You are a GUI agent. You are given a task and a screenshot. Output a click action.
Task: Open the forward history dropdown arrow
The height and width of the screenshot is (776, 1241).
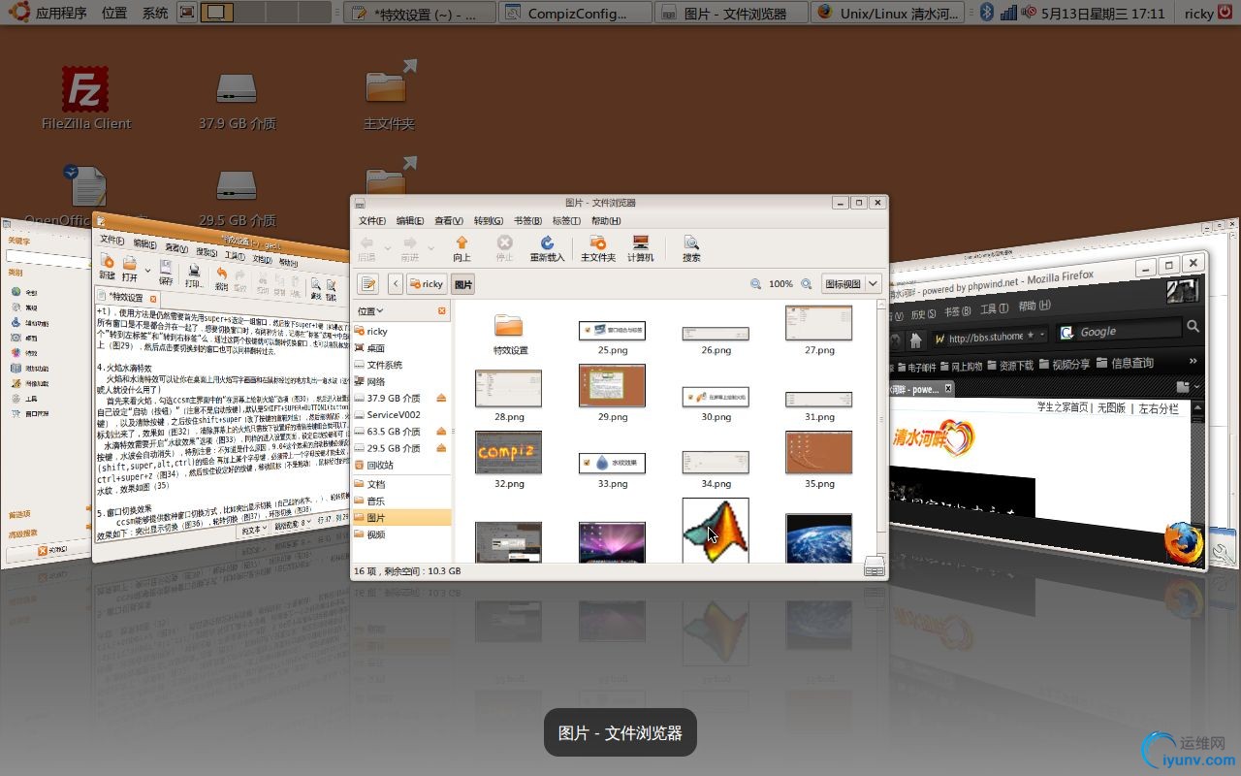[x=430, y=249]
